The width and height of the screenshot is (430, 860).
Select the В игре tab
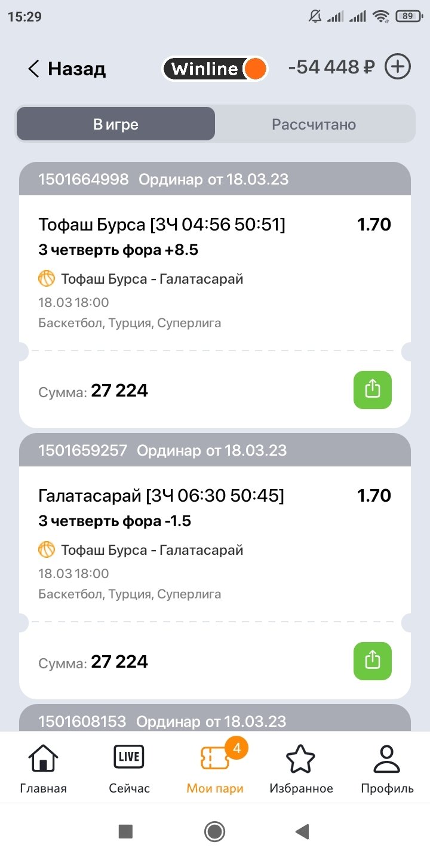[116, 124]
